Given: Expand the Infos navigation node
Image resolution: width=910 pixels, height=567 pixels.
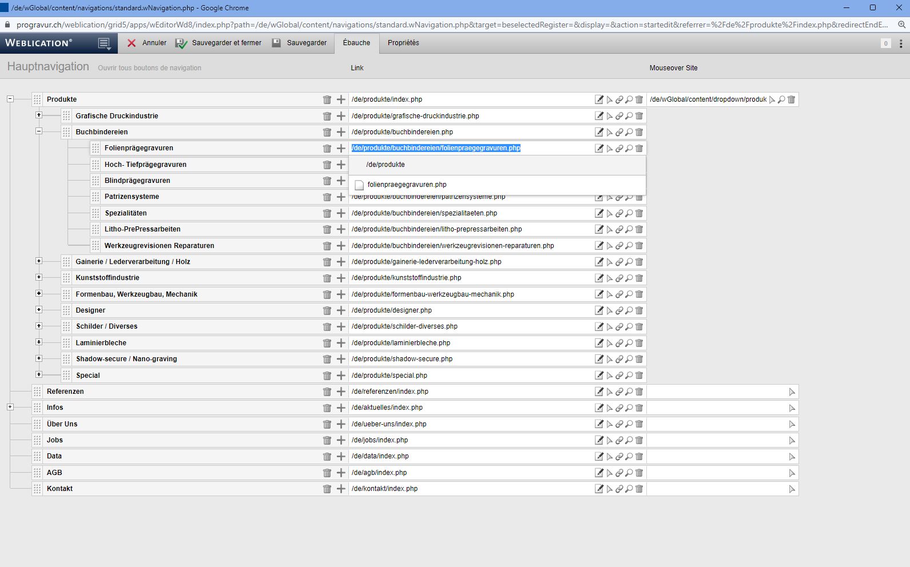Looking at the screenshot, I should coord(10,408).
